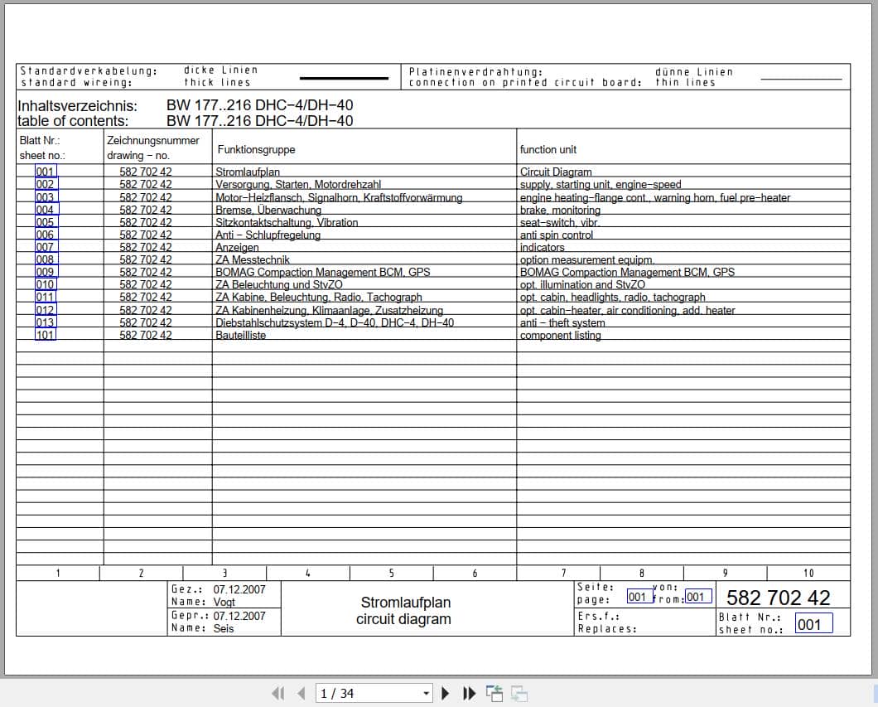Select the text 'Circuit Diagram' in function unit column
This screenshot has height=707, width=878.
click(556, 172)
